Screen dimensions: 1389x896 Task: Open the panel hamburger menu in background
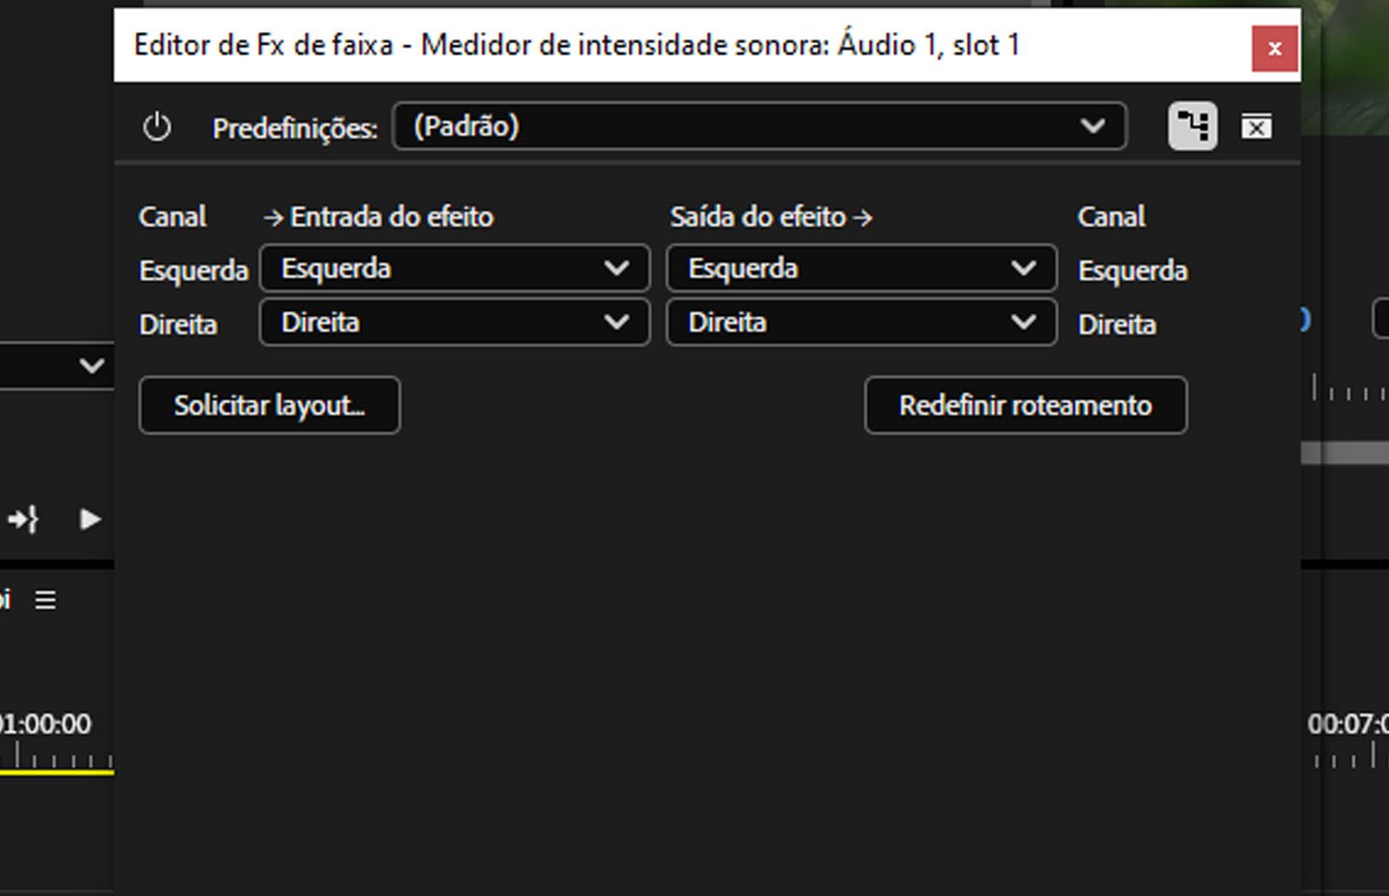[45, 600]
